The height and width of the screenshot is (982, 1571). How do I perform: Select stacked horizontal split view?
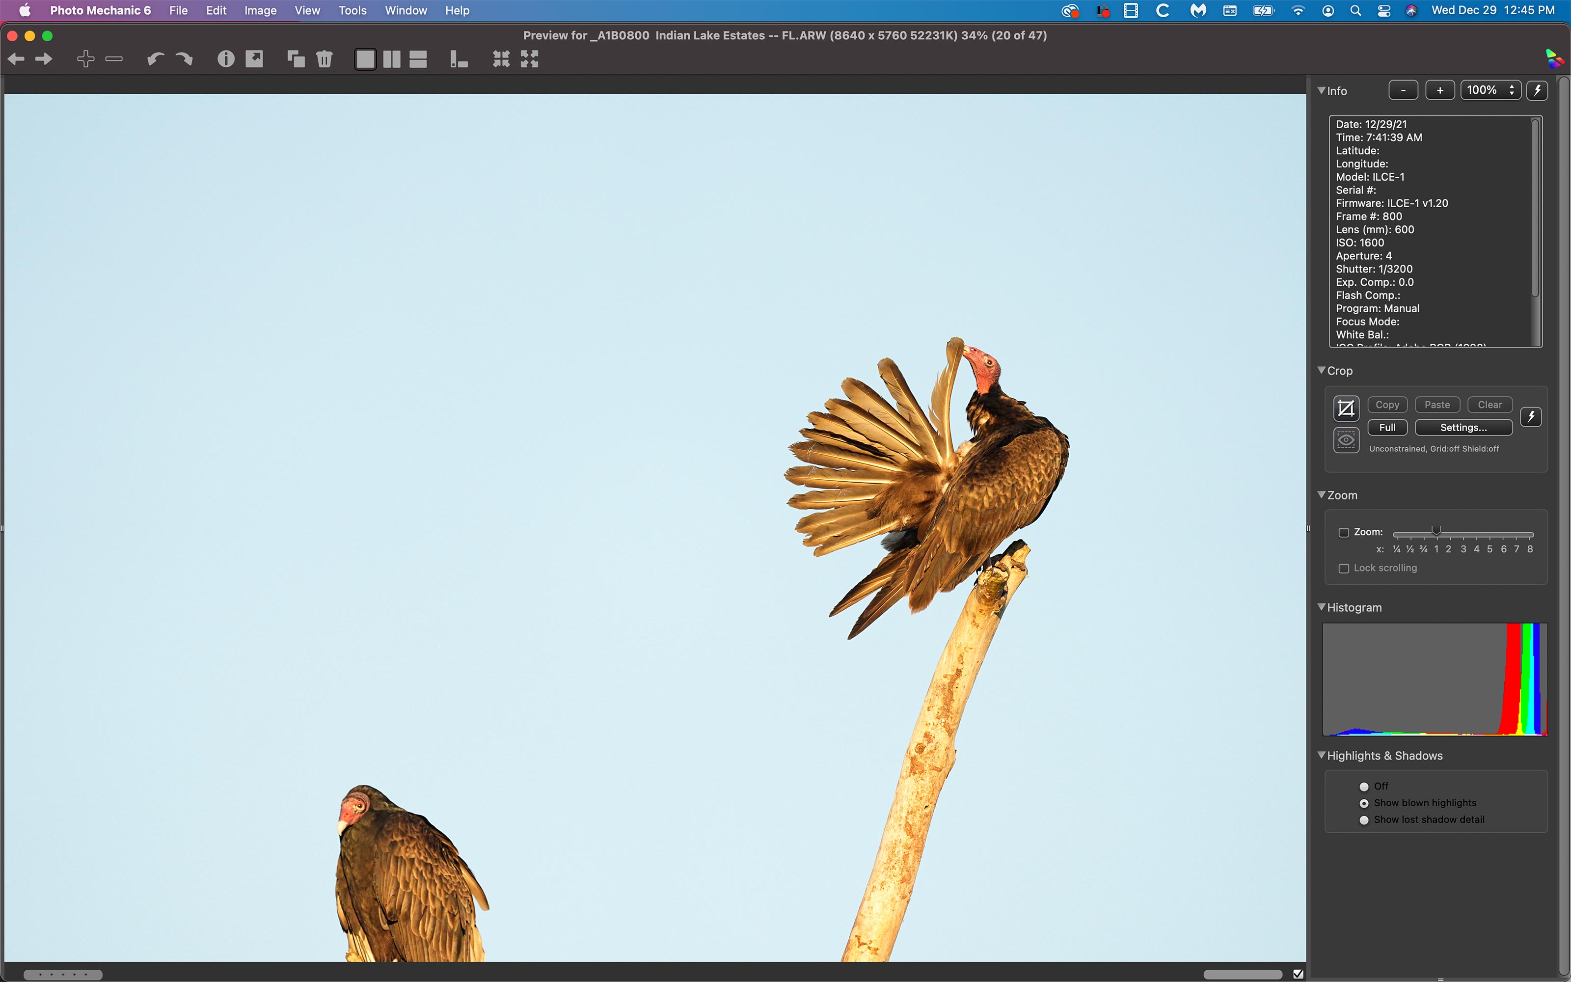click(418, 60)
